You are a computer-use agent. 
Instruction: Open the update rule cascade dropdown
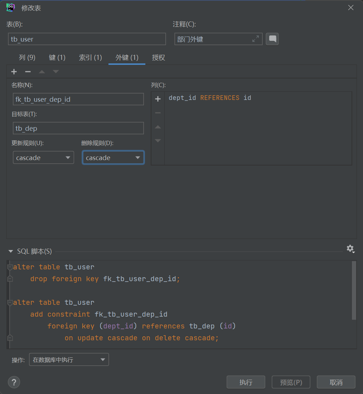click(43, 158)
